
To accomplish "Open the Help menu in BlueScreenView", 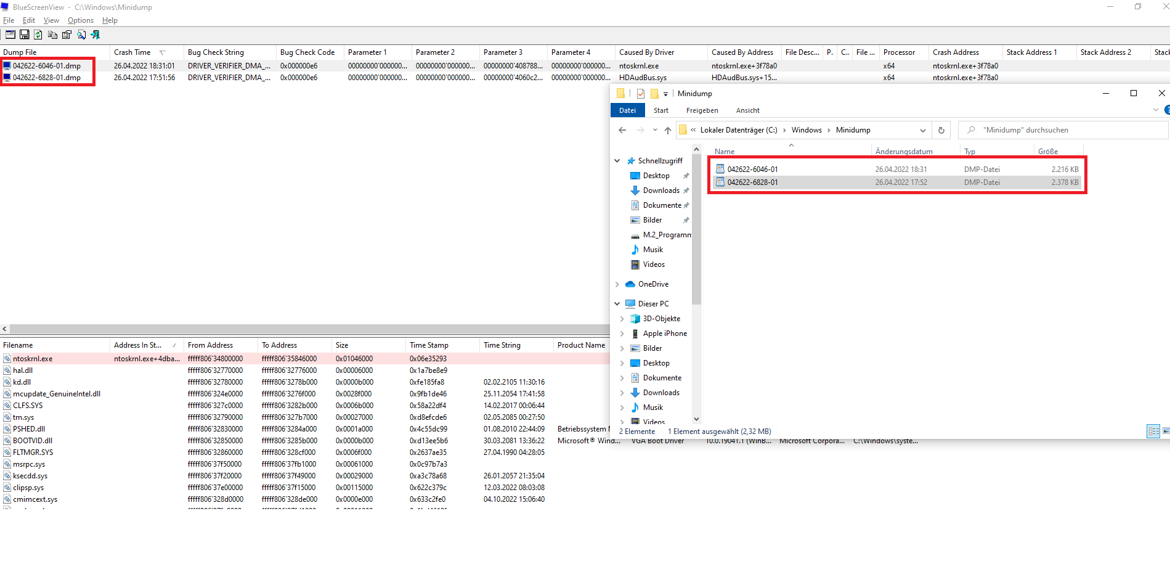I will click(x=110, y=20).
